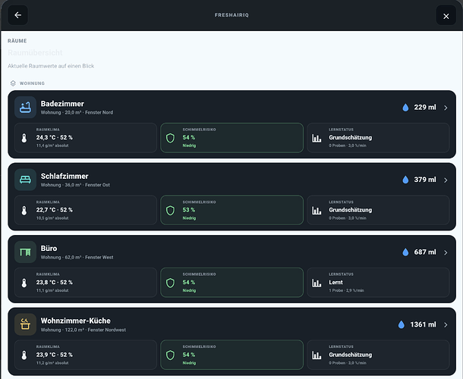
Task: Select the 23,8 °C · 52 % climate value
Action: point(55,282)
